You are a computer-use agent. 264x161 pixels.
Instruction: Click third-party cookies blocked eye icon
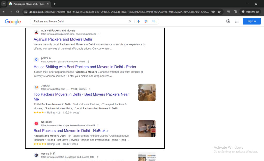[213, 12]
